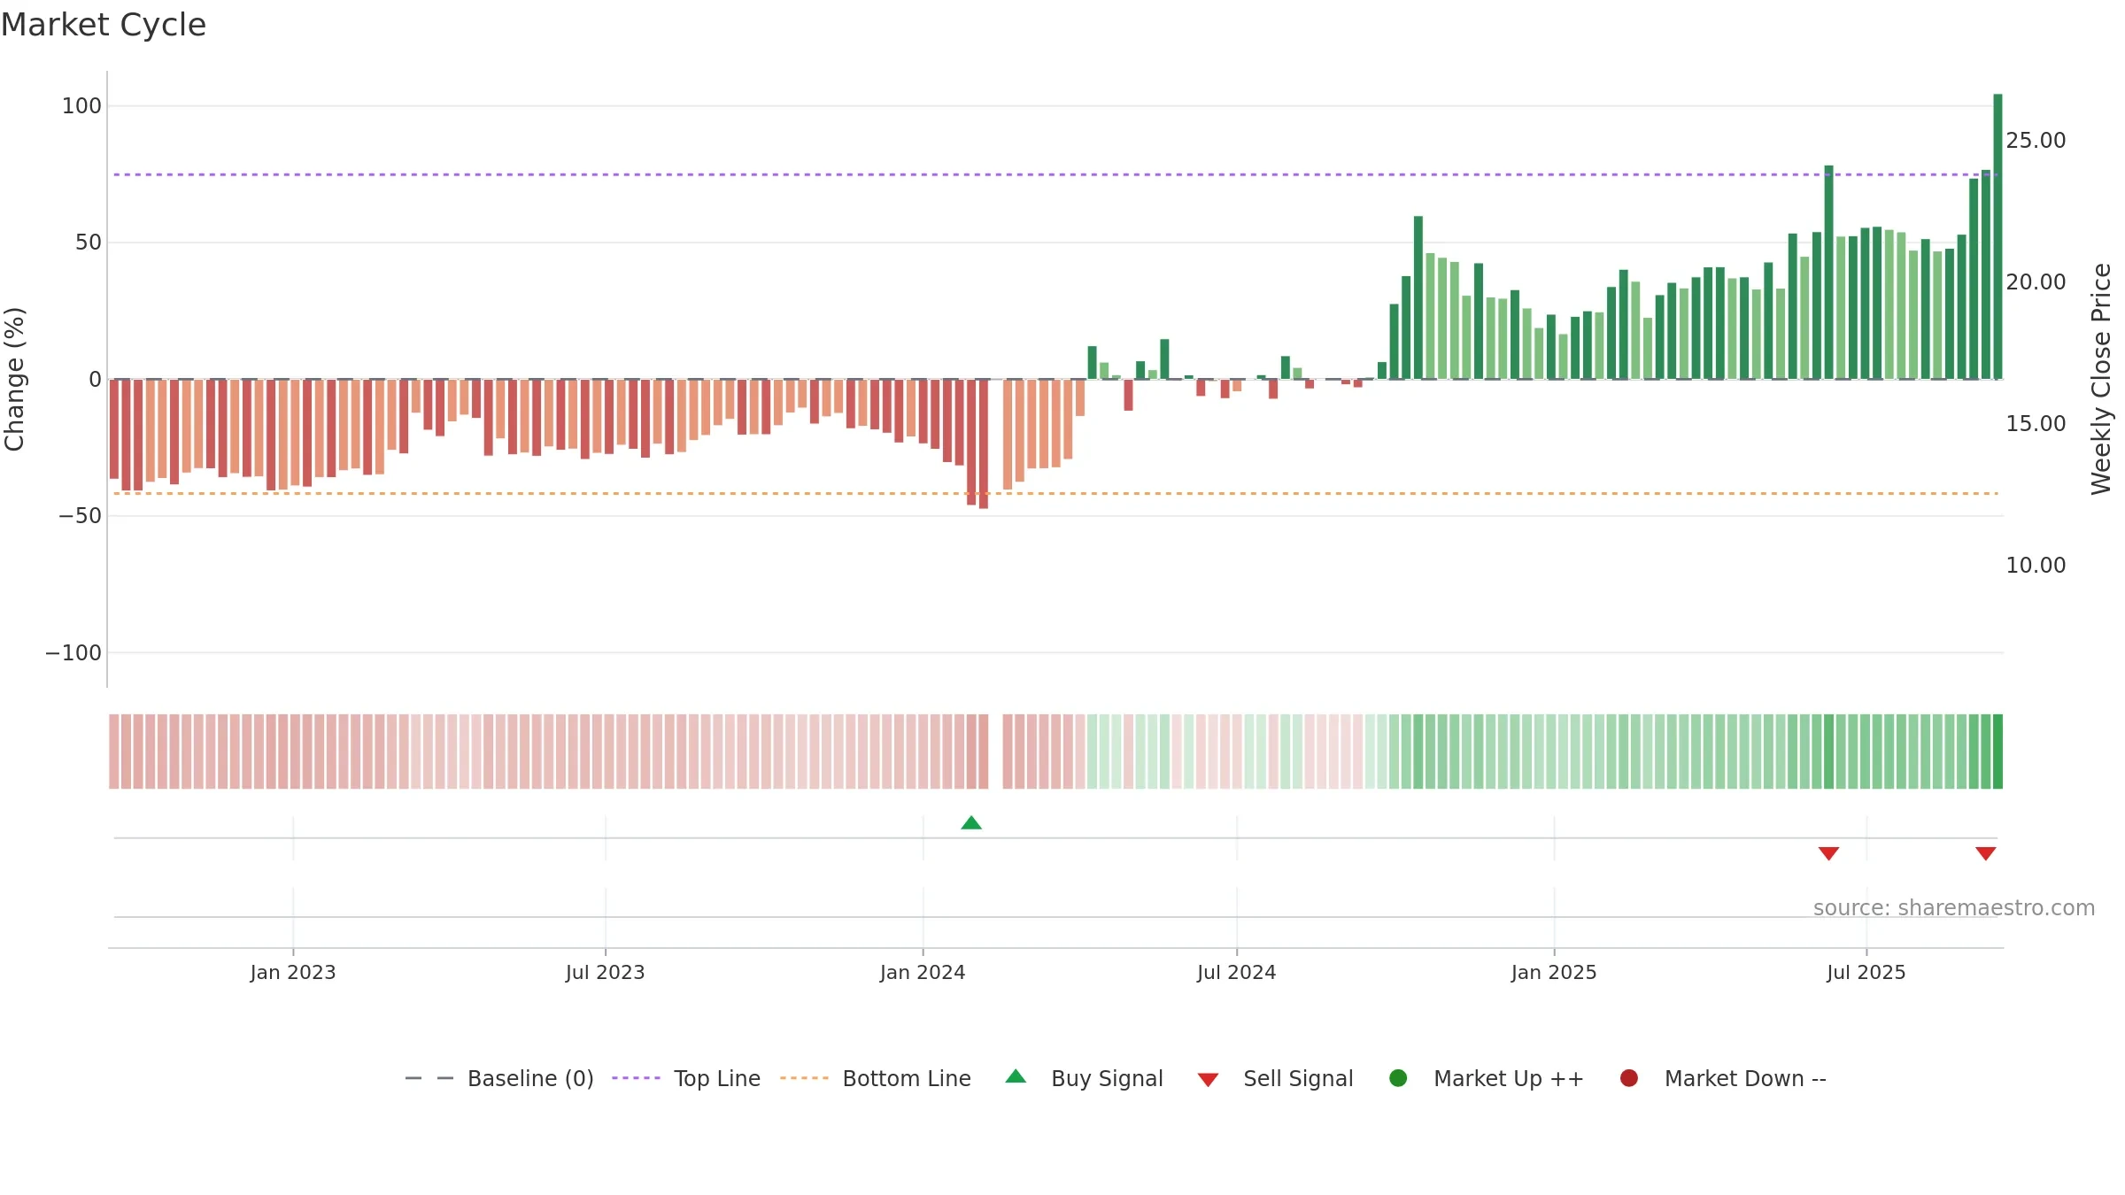Click the purple dotted Top Line legend sample
This screenshot has height=1195, width=2125.
pos(636,1078)
